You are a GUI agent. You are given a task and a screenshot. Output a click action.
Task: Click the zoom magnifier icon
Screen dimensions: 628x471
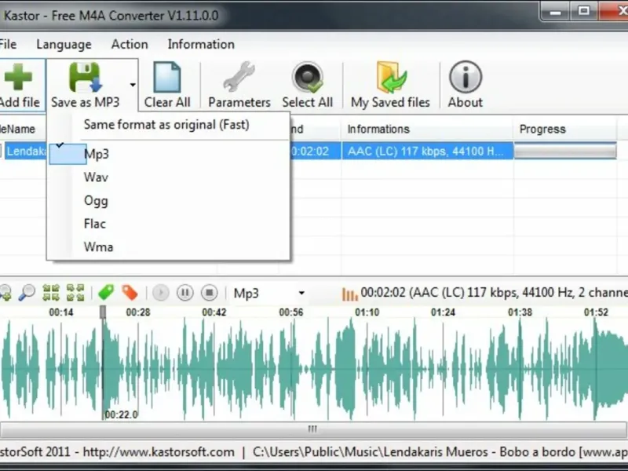[x=27, y=293]
